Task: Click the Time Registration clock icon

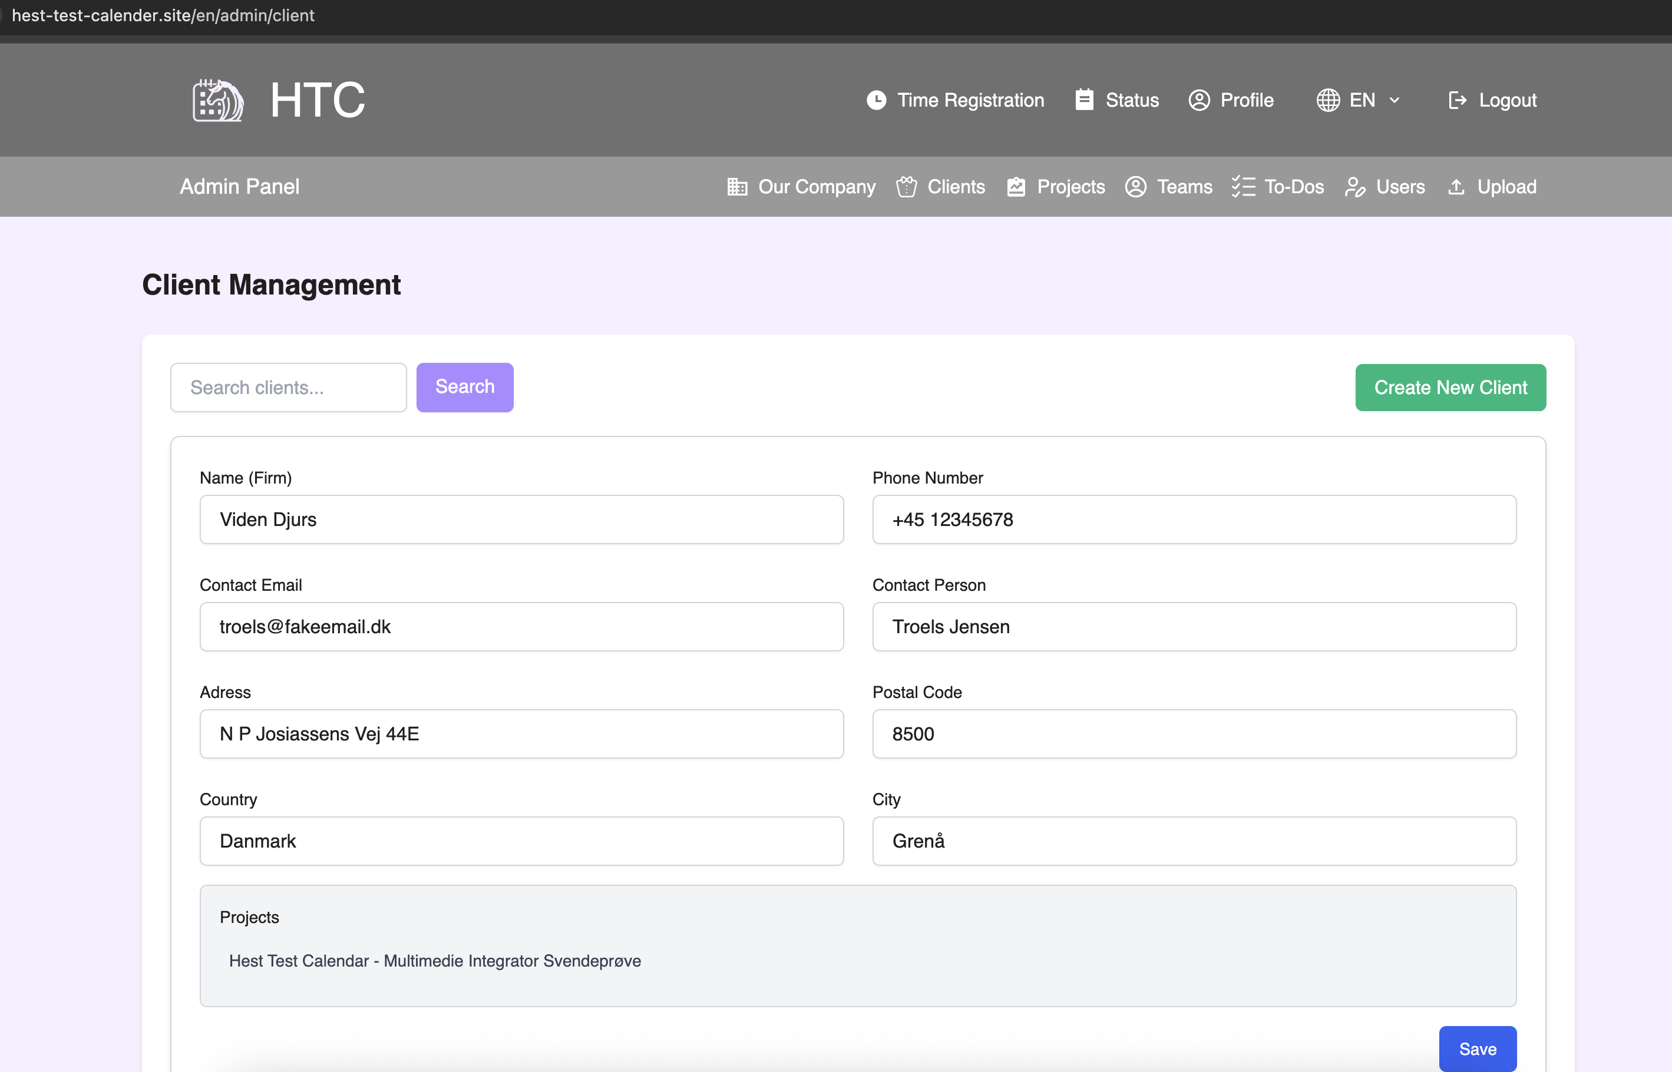Action: pos(875,100)
